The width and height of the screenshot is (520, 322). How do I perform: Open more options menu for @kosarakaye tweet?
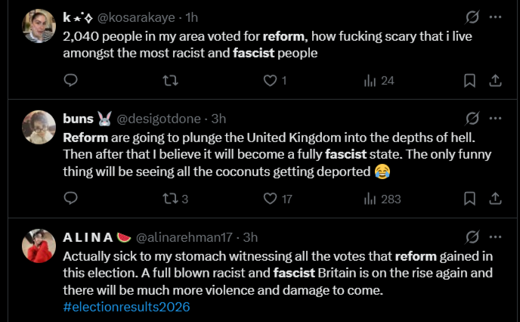[496, 17]
